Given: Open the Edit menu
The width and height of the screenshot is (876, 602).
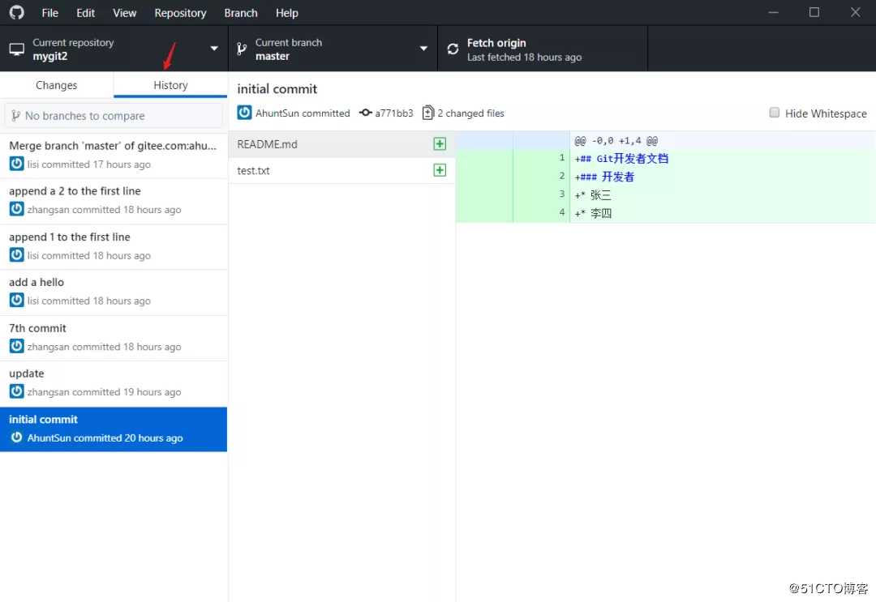Looking at the screenshot, I should 85,13.
